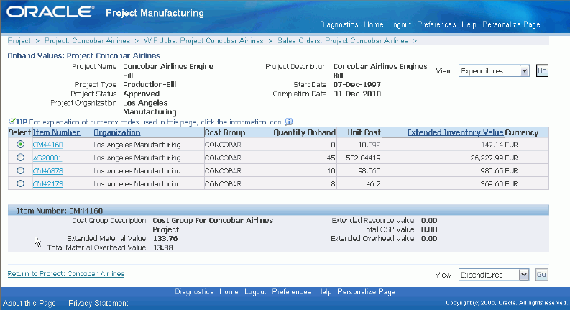This screenshot has width=570, height=310.
Task: Click the footer Help link
Action: [324, 292]
